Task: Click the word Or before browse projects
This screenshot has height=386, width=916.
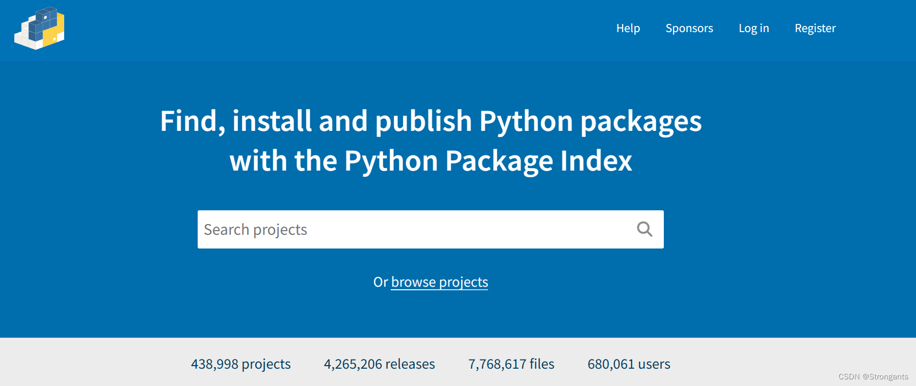Action: [380, 282]
